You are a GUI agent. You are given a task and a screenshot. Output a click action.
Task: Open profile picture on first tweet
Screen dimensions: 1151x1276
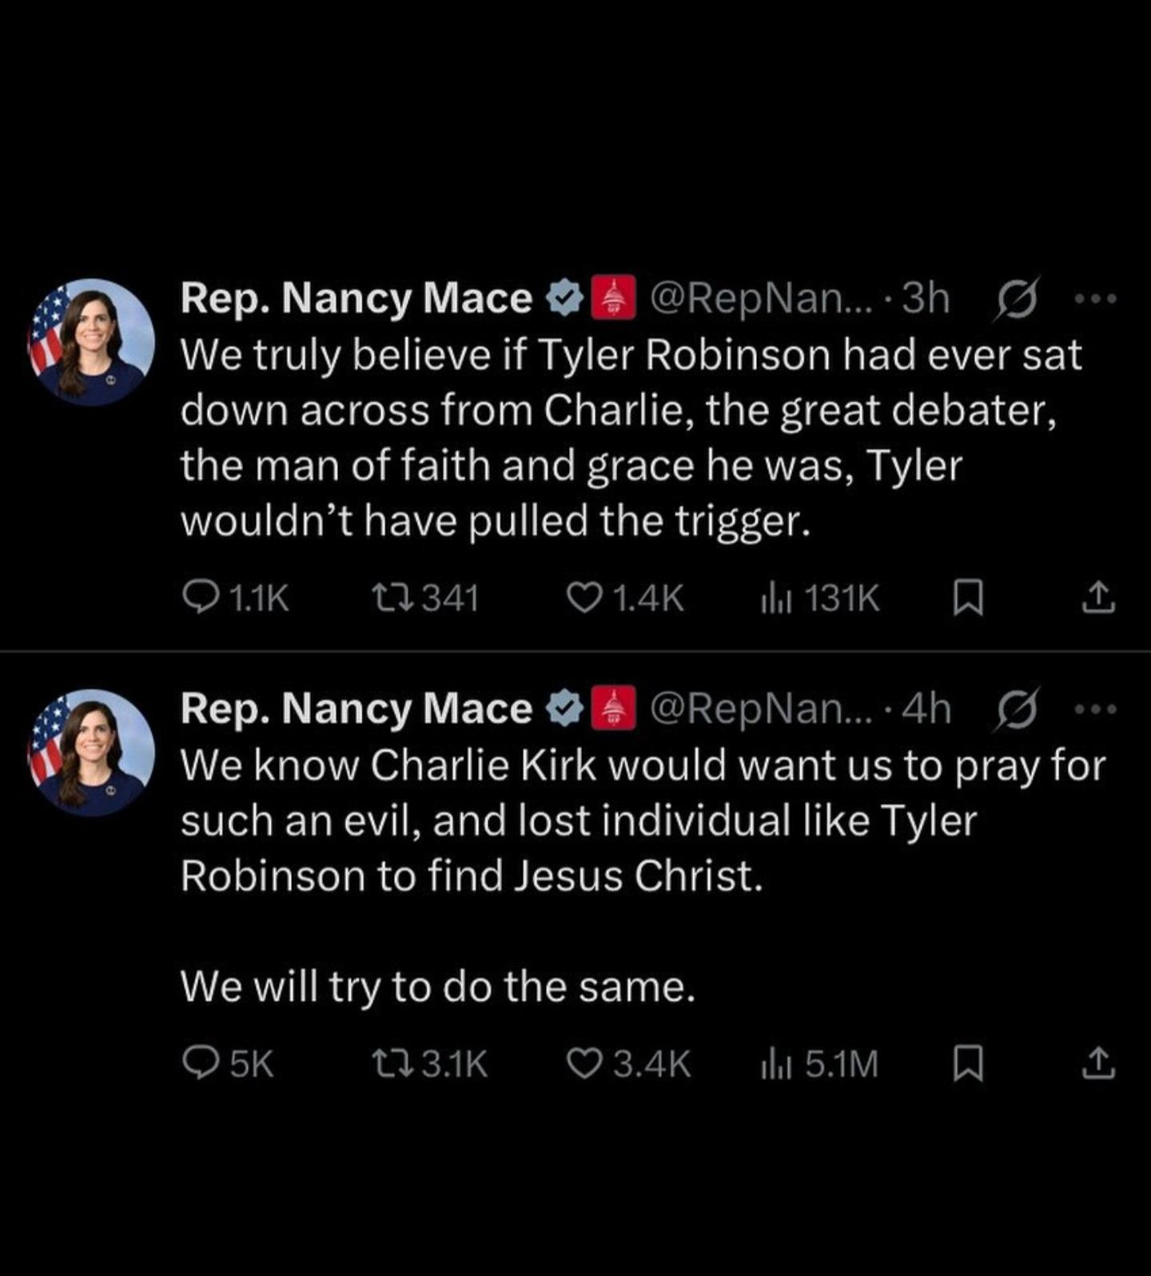point(92,341)
